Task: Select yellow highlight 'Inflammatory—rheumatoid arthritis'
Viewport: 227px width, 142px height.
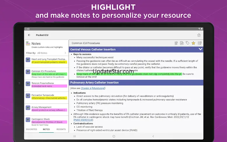Action: 49,98
